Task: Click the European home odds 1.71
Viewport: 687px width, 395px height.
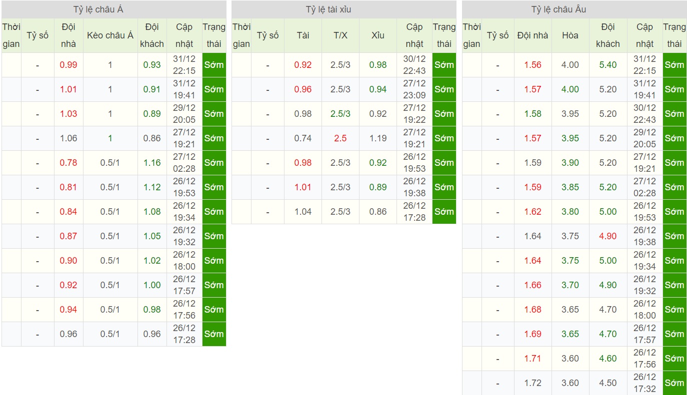Action: 533,359
